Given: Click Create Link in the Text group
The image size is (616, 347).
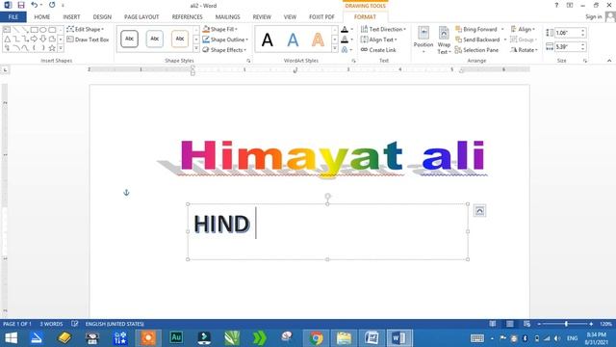Looking at the screenshot, I should point(378,50).
